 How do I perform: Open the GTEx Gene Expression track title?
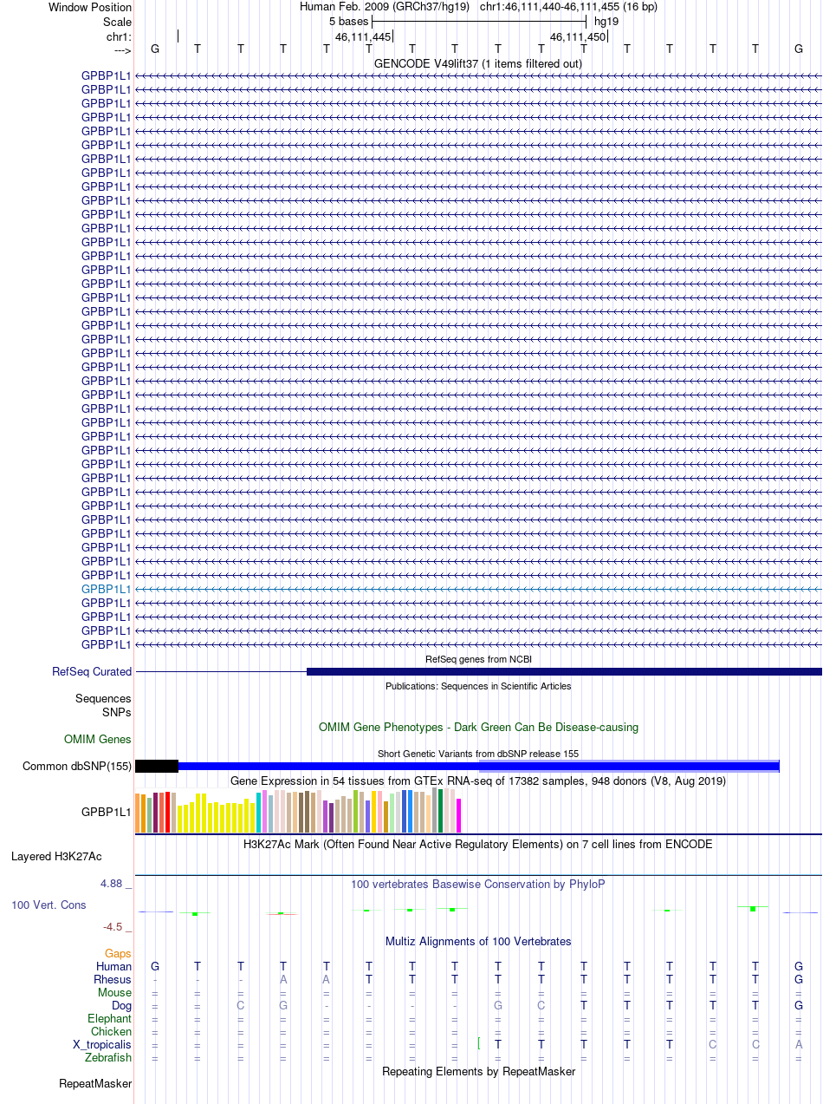click(478, 781)
